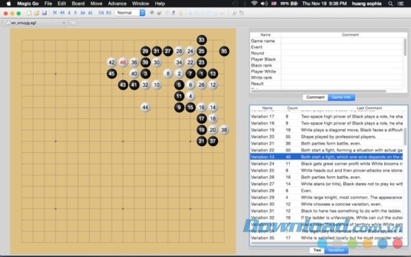Jump to last move with toolbar arrow

click(x=90, y=13)
